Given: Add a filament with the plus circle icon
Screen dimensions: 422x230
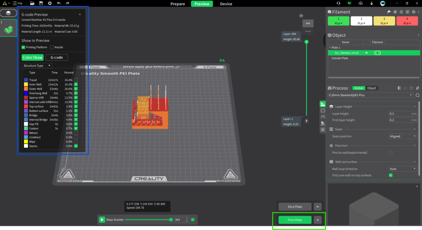Looking at the screenshot, I should pos(395,12).
